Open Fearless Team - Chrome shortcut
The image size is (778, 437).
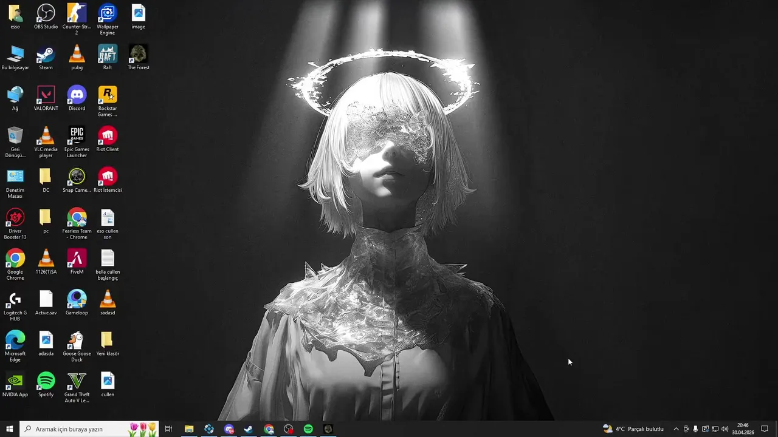click(77, 223)
